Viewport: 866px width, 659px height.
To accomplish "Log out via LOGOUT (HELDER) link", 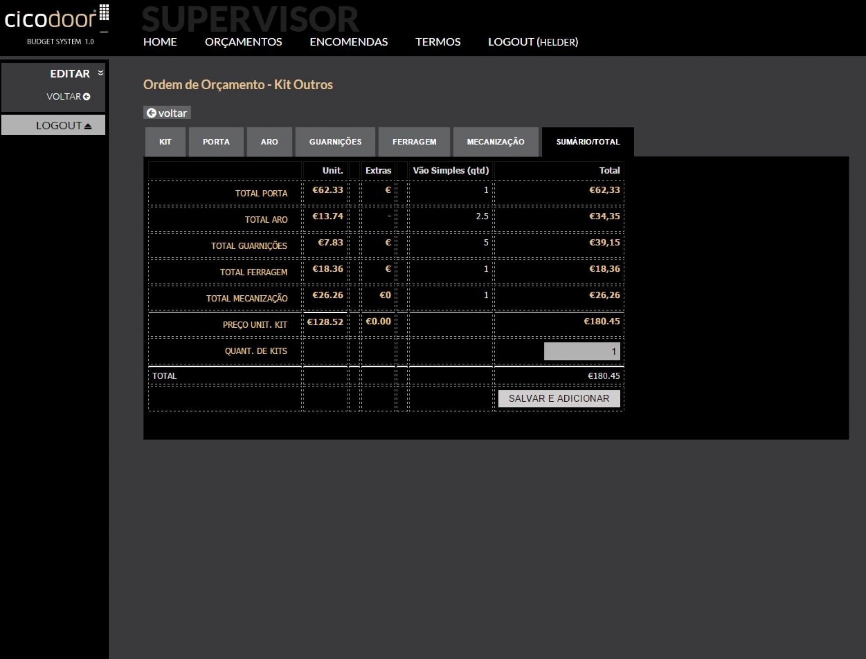I will 533,42.
